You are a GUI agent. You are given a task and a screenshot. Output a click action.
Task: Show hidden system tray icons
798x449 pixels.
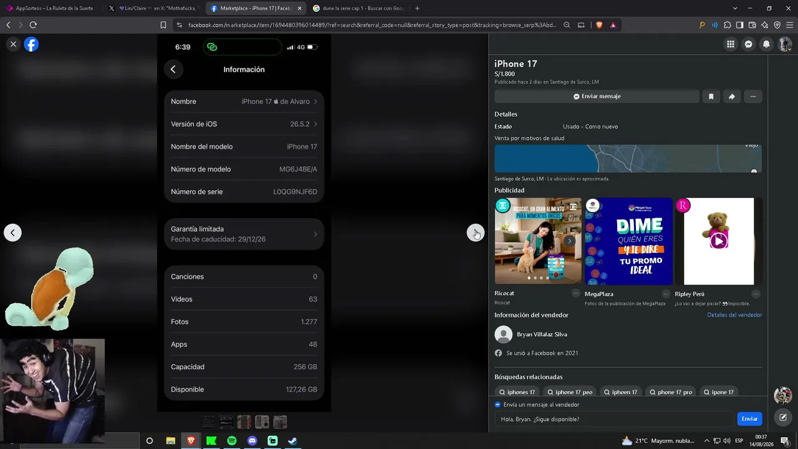[x=706, y=441]
